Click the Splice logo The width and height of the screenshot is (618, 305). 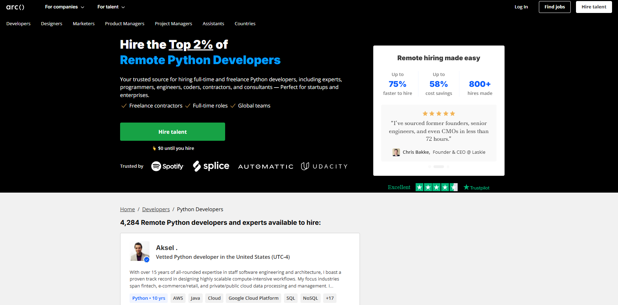211,166
